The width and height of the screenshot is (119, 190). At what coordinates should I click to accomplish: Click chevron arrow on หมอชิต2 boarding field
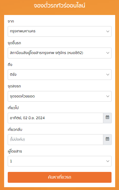[x=108, y=53]
